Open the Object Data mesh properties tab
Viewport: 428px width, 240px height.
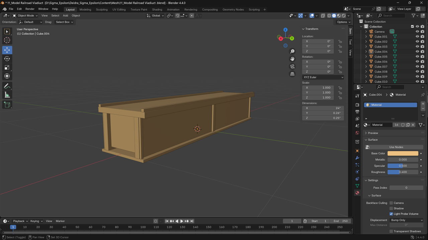[x=357, y=186]
